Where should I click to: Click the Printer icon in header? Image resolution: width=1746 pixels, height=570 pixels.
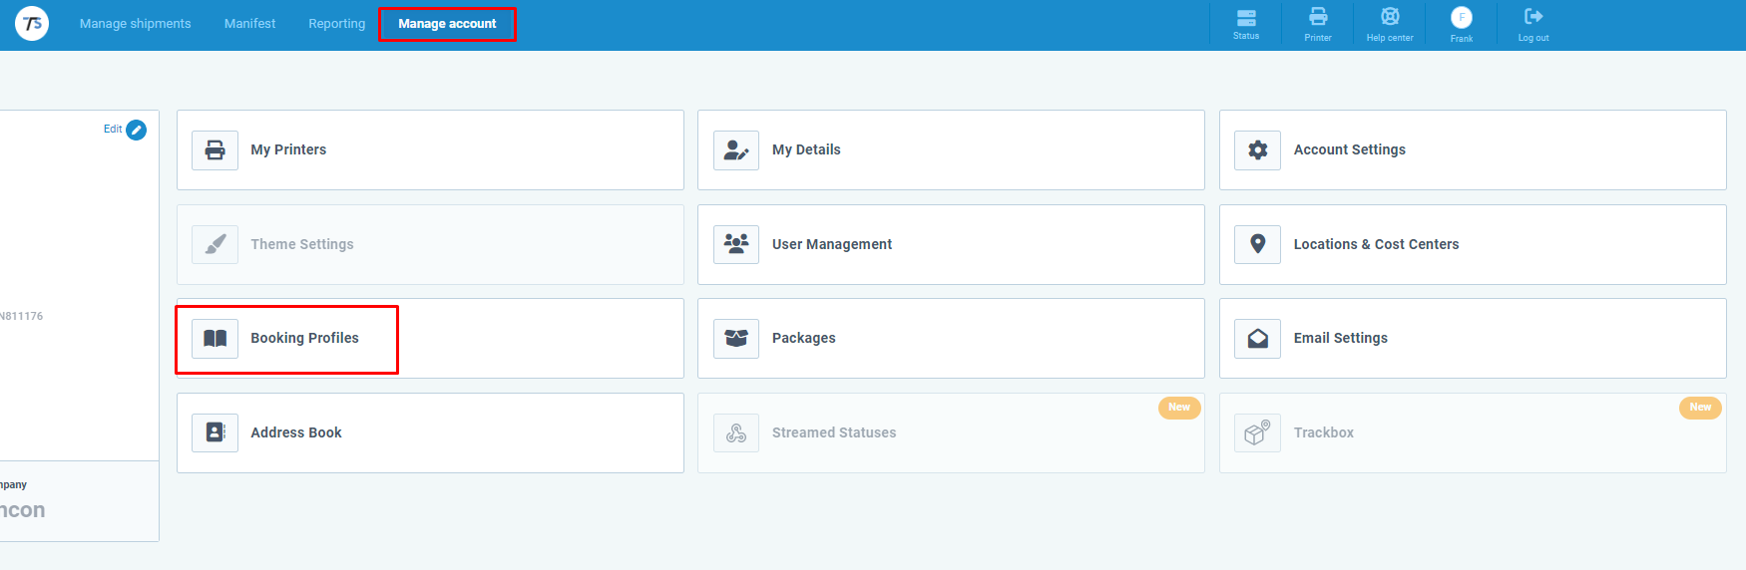(1318, 17)
